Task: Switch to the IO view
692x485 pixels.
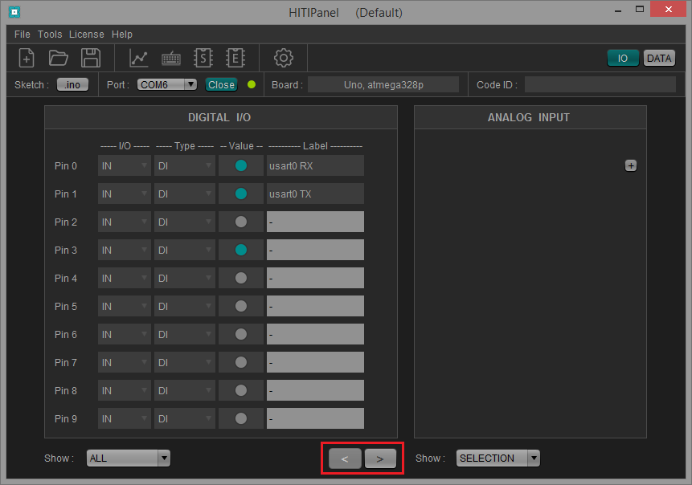Action: tap(623, 58)
